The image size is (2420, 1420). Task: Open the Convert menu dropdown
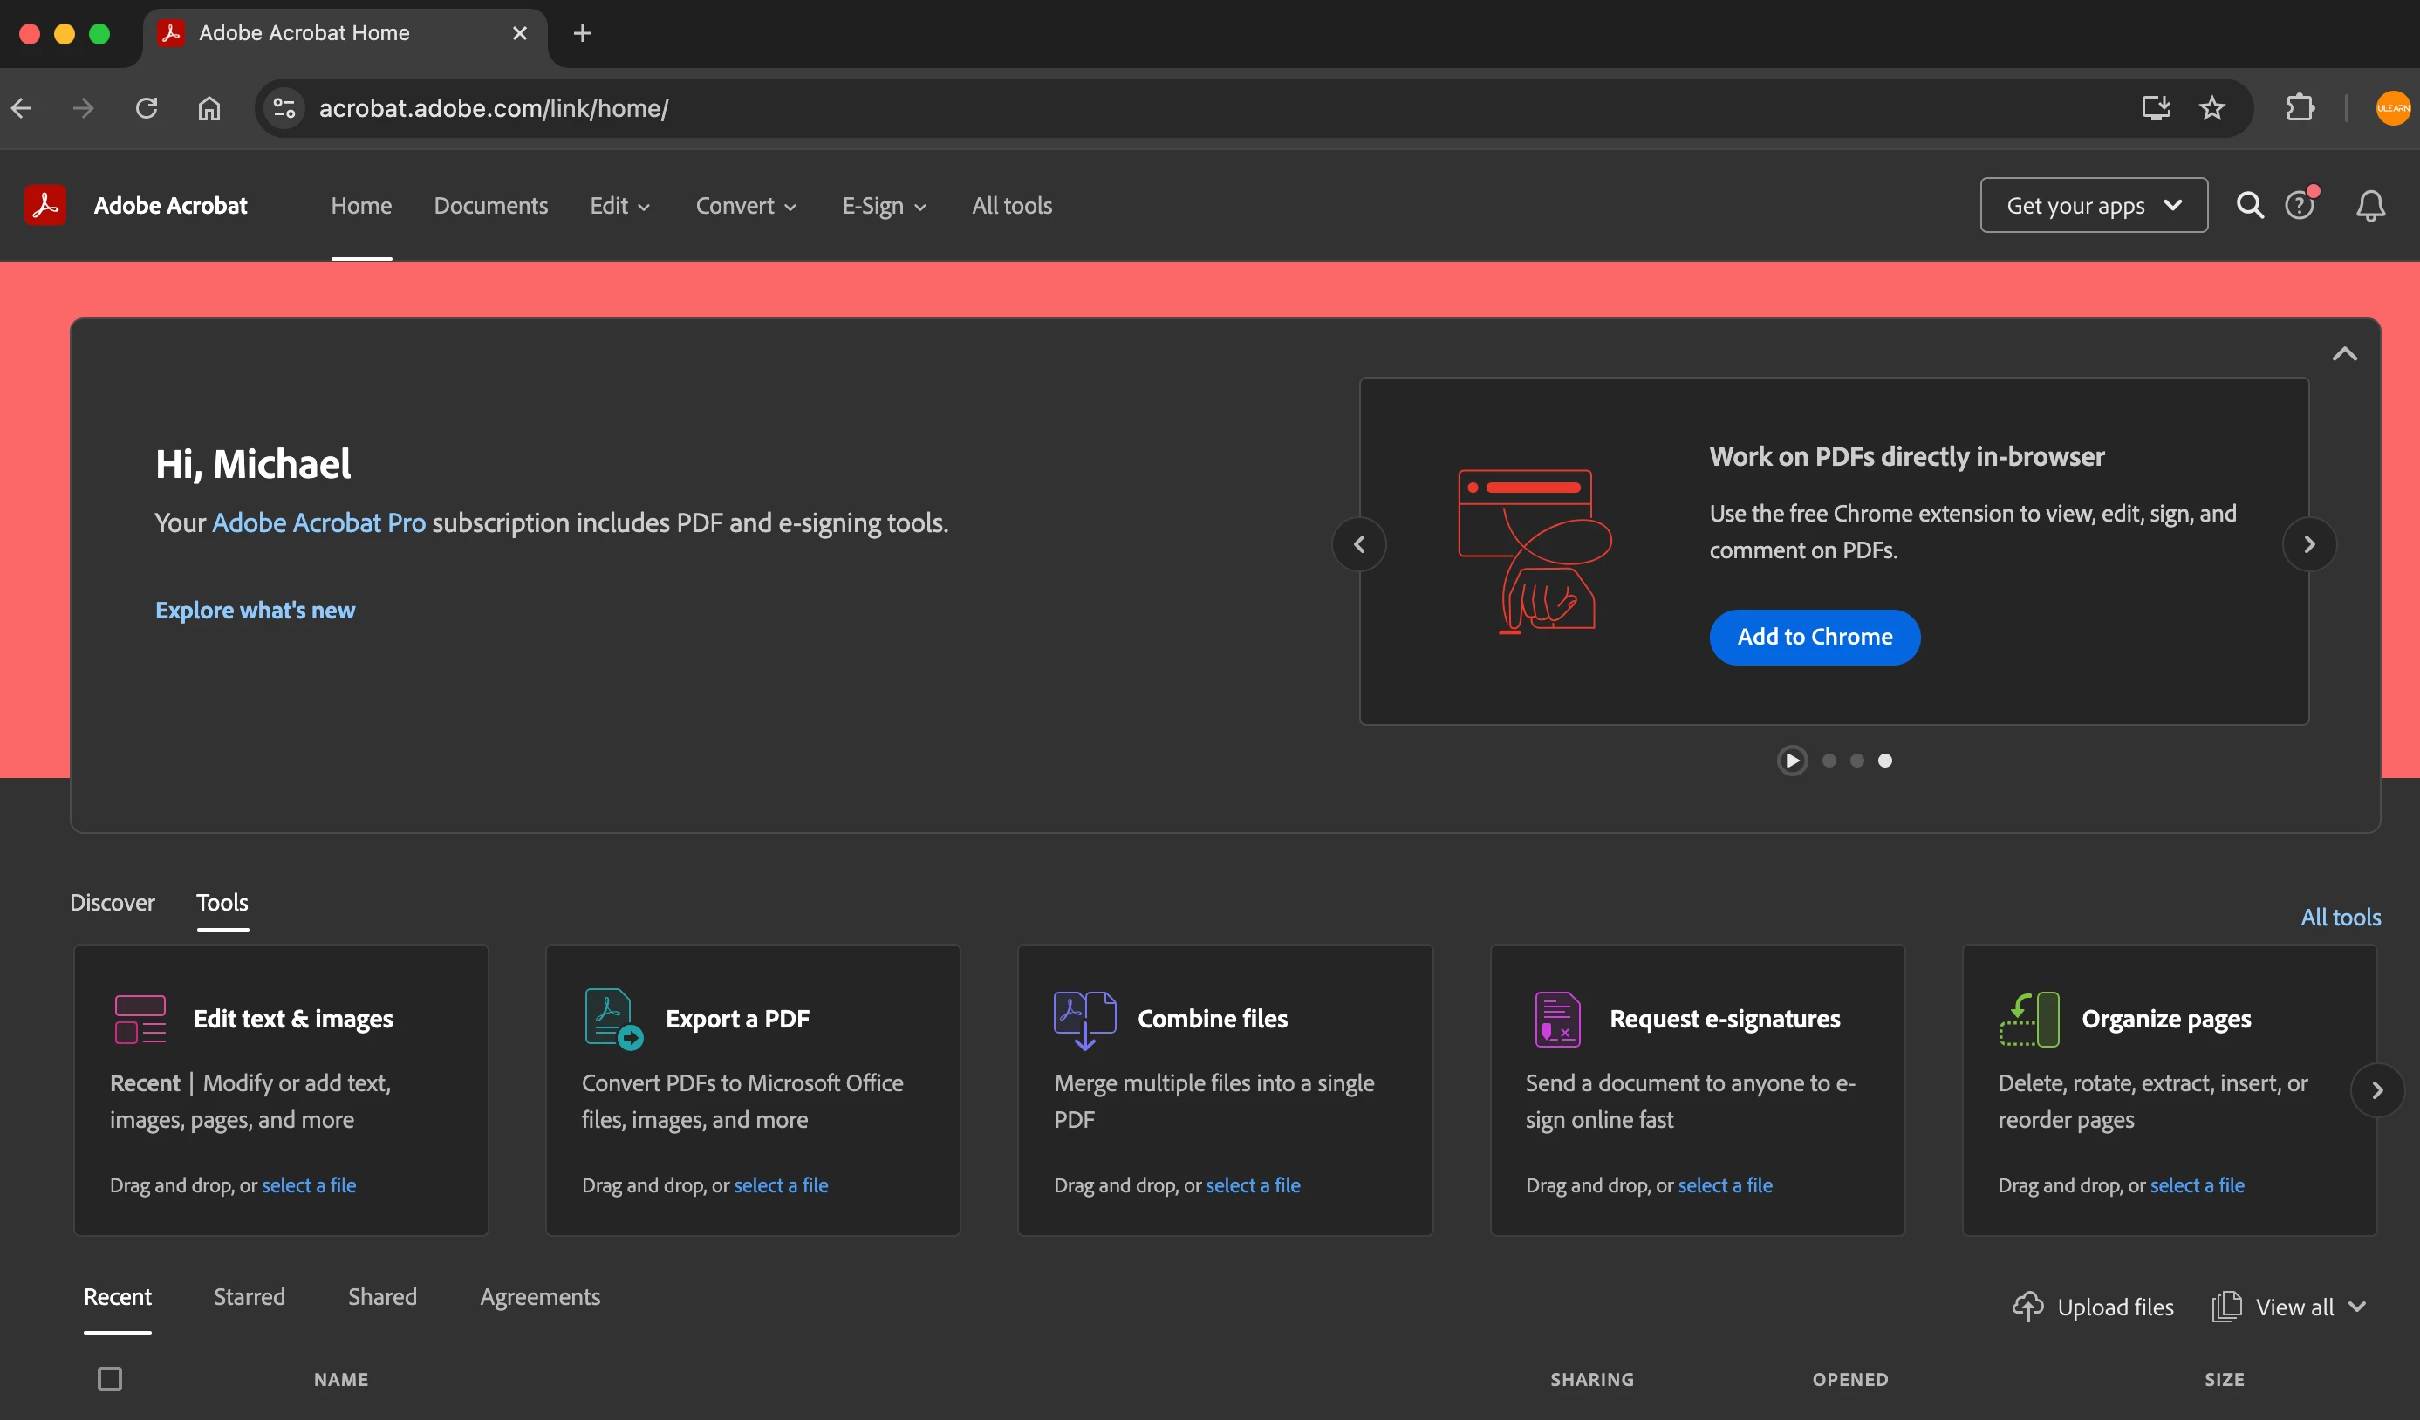point(746,206)
